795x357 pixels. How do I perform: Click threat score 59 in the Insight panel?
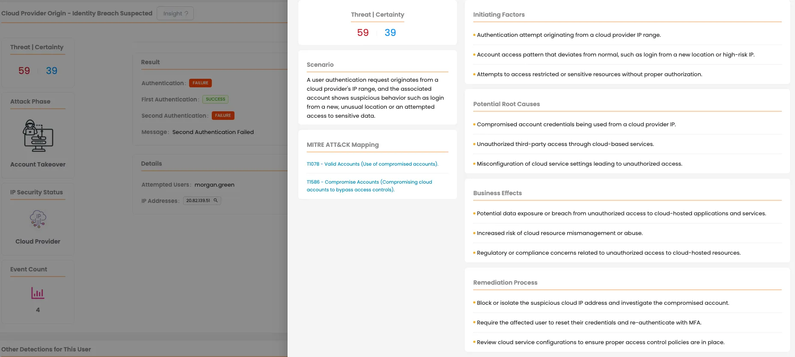[x=363, y=33]
